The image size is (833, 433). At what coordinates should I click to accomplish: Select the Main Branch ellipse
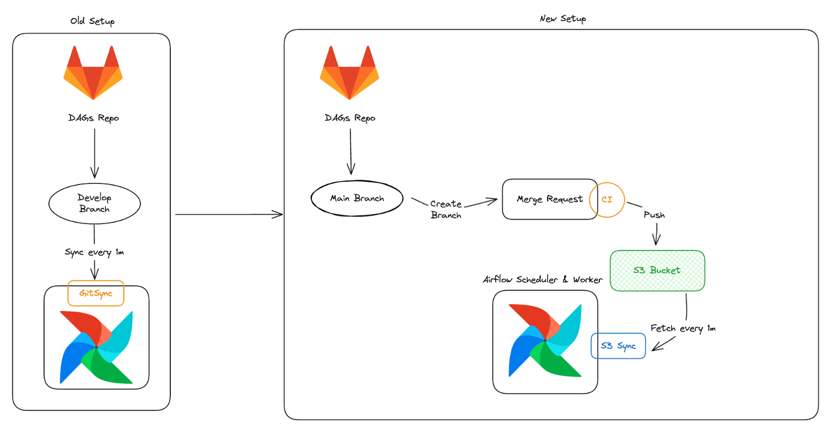coord(357,198)
